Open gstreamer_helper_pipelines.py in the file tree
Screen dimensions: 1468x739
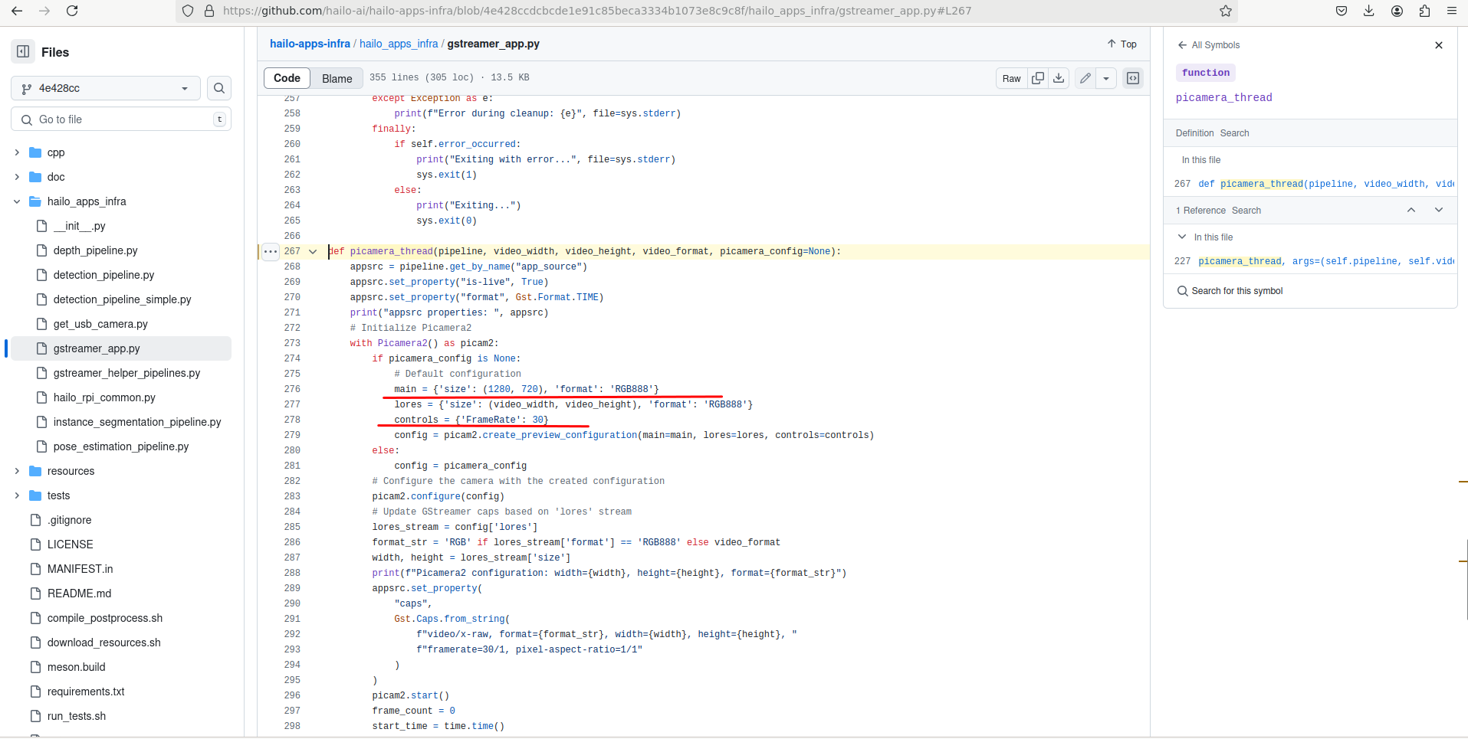click(x=126, y=373)
